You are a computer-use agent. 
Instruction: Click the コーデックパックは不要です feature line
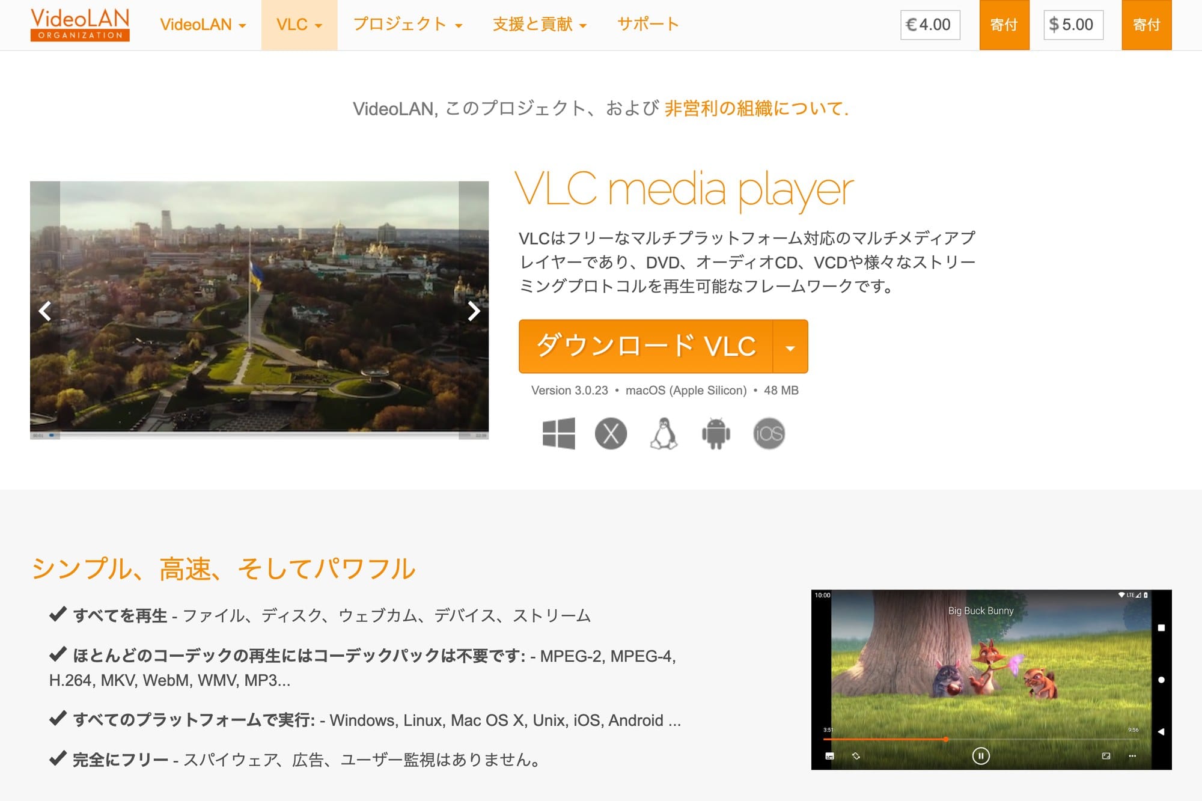(362, 668)
